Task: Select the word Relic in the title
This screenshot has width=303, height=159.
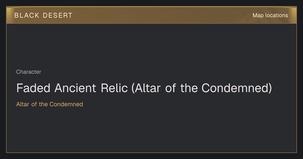Action: (x=114, y=88)
